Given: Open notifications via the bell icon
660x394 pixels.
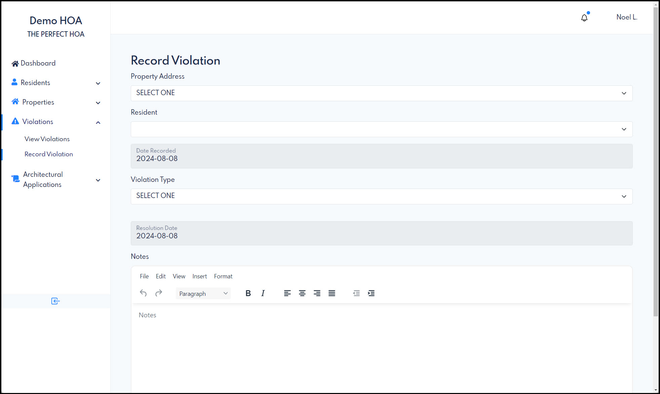Looking at the screenshot, I should 584,17.
